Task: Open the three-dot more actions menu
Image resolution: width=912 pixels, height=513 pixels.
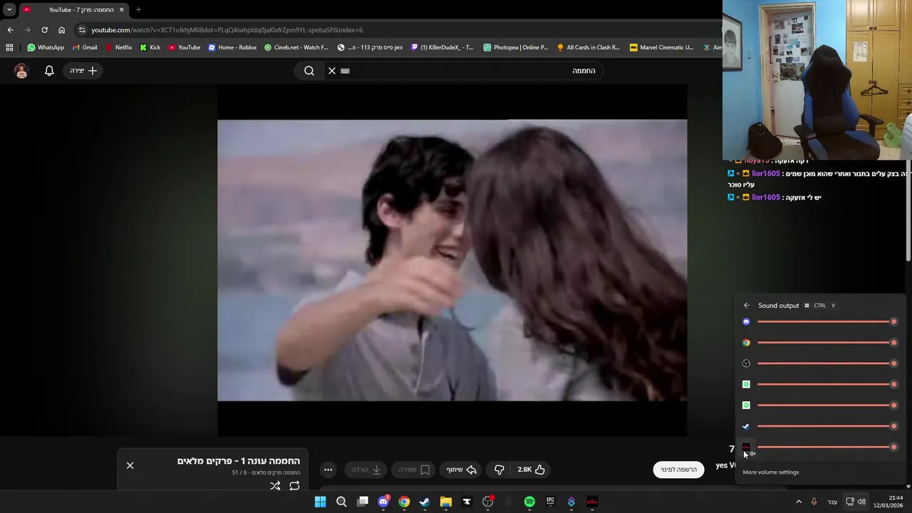Action: coord(328,470)
